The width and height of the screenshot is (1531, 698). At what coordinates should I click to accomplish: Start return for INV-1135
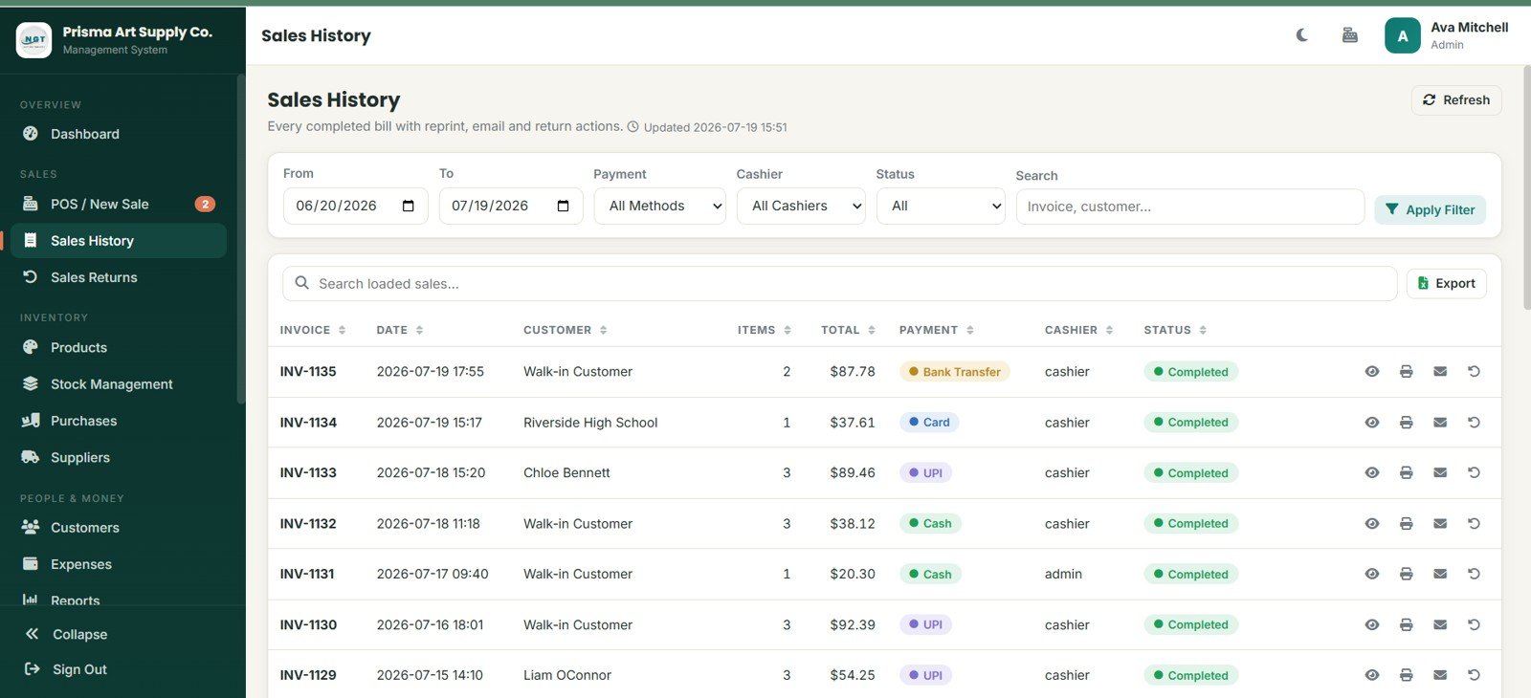(1474, 372)
